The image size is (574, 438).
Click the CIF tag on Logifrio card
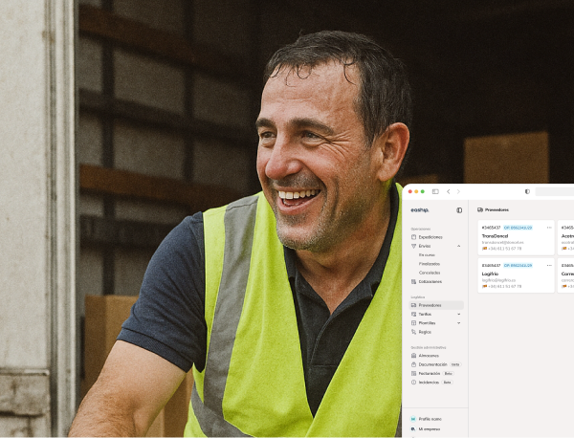[x=518, y=265]
